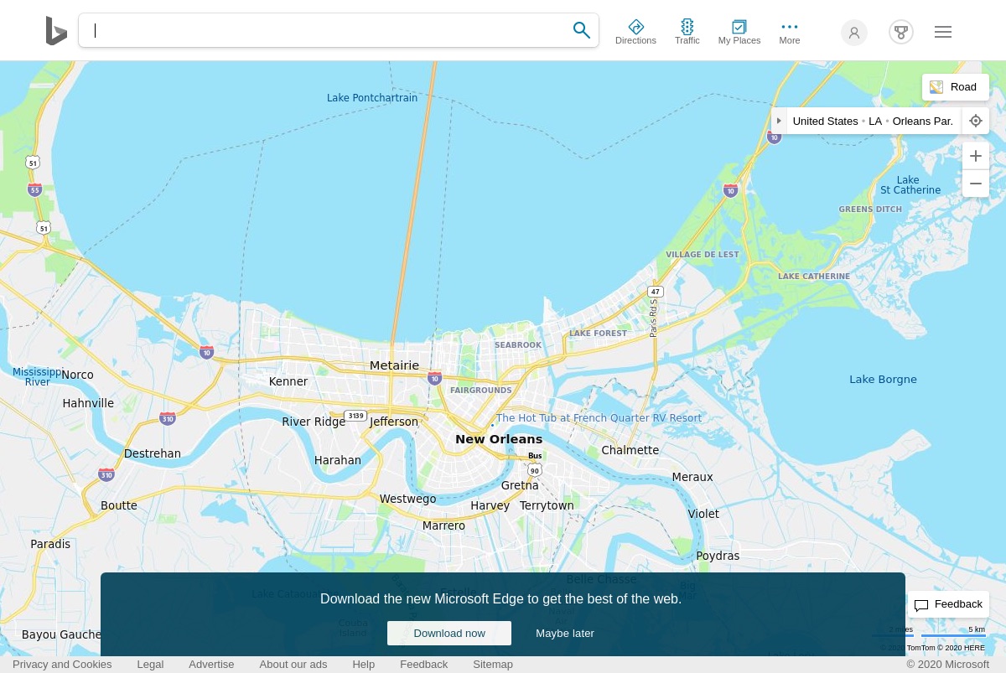Open Privacy and Cookies link
1006x673 pixels.
[x=62, y=664]
